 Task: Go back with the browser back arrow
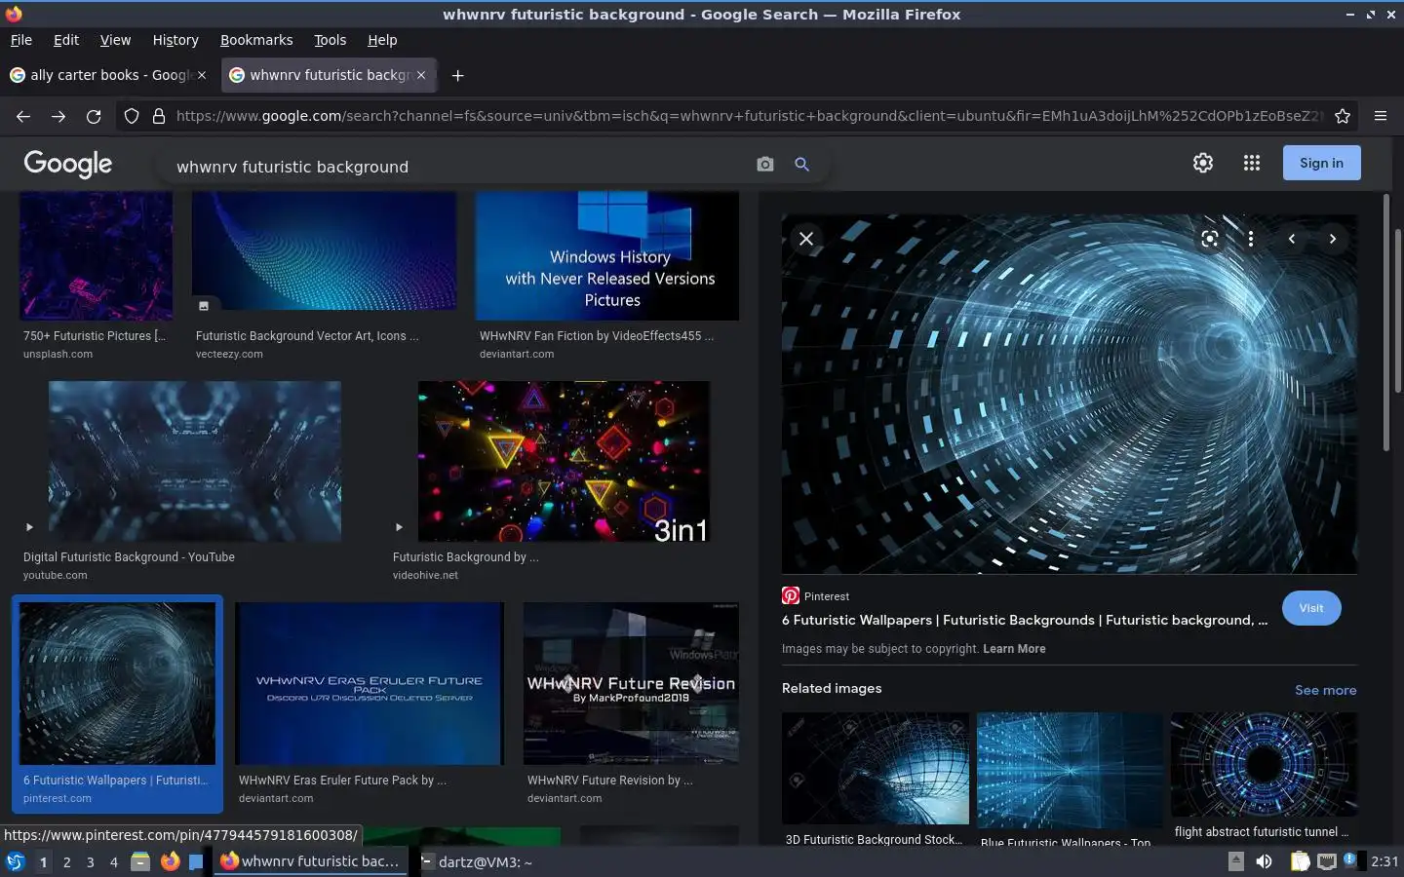23,116
